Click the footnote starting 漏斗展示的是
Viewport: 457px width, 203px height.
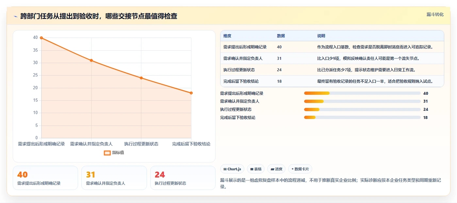[x=331, y=184]
